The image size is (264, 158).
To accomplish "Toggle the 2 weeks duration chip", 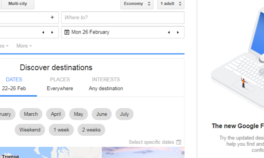I will [x=91, y=130].
